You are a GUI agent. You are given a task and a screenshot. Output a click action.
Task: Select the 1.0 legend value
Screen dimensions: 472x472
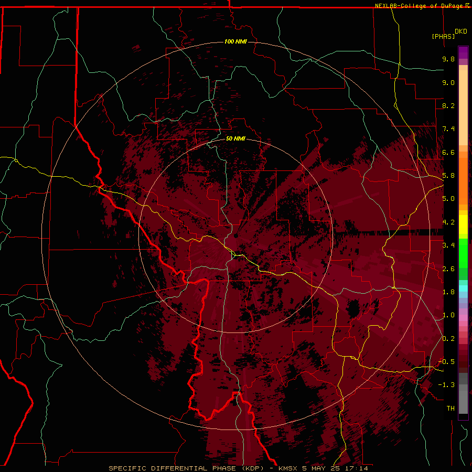(x=448, y=315)
